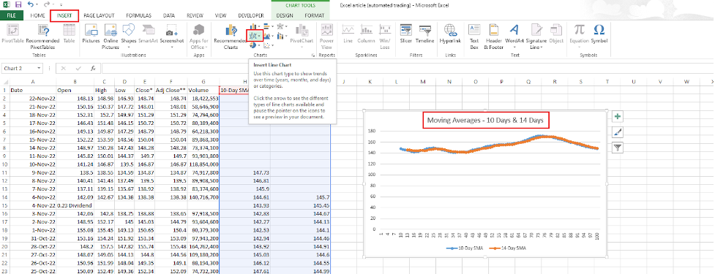
Task: Click the SmartArt button
Action: (x=149, y=34)
